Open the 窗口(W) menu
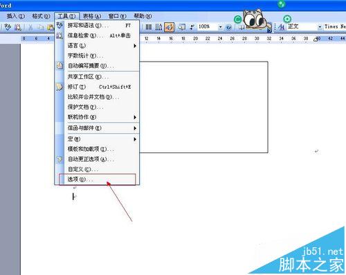Screen dimensions: 346x275 click(x=118, y=16)
